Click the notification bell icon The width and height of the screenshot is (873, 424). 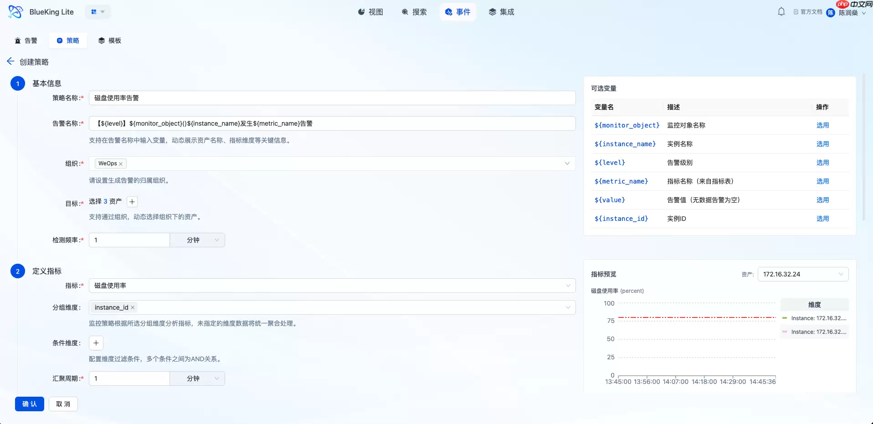pyautogui.click(x=781, y=11)
